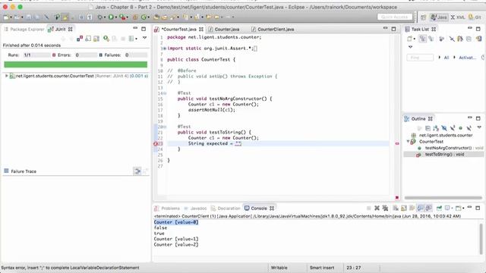486x273 pixels.
Task: Open the Open Console dropdown arrow
Action: click(463, 209)
